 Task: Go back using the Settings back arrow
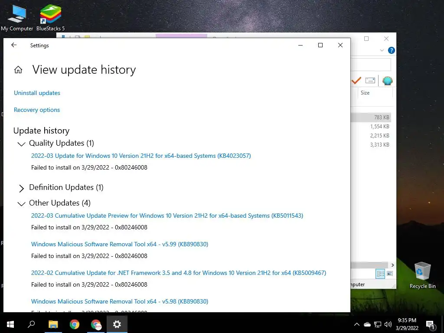tap(14, 45)
